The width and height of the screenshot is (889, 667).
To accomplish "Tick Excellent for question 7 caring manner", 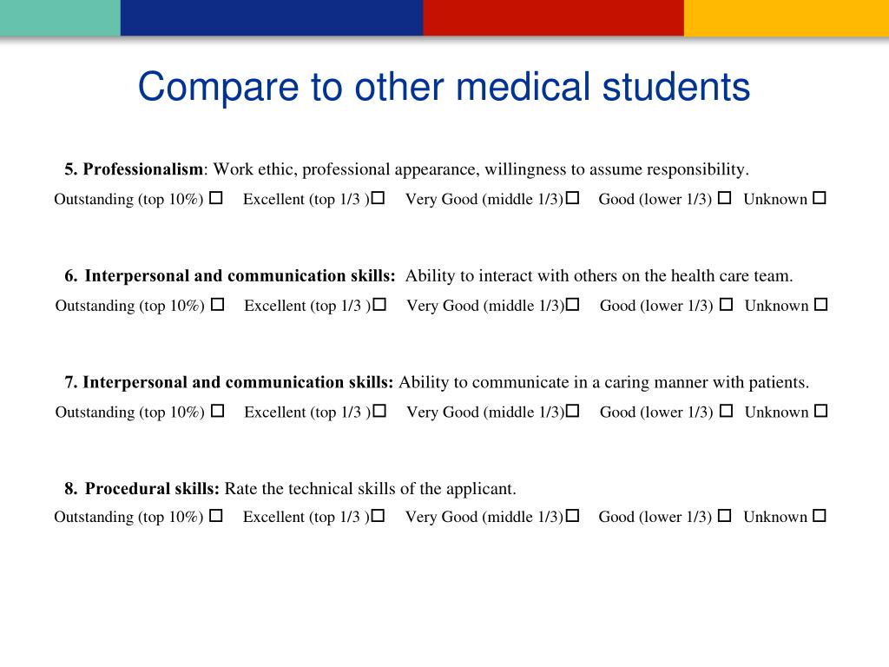I will (380, 411).
